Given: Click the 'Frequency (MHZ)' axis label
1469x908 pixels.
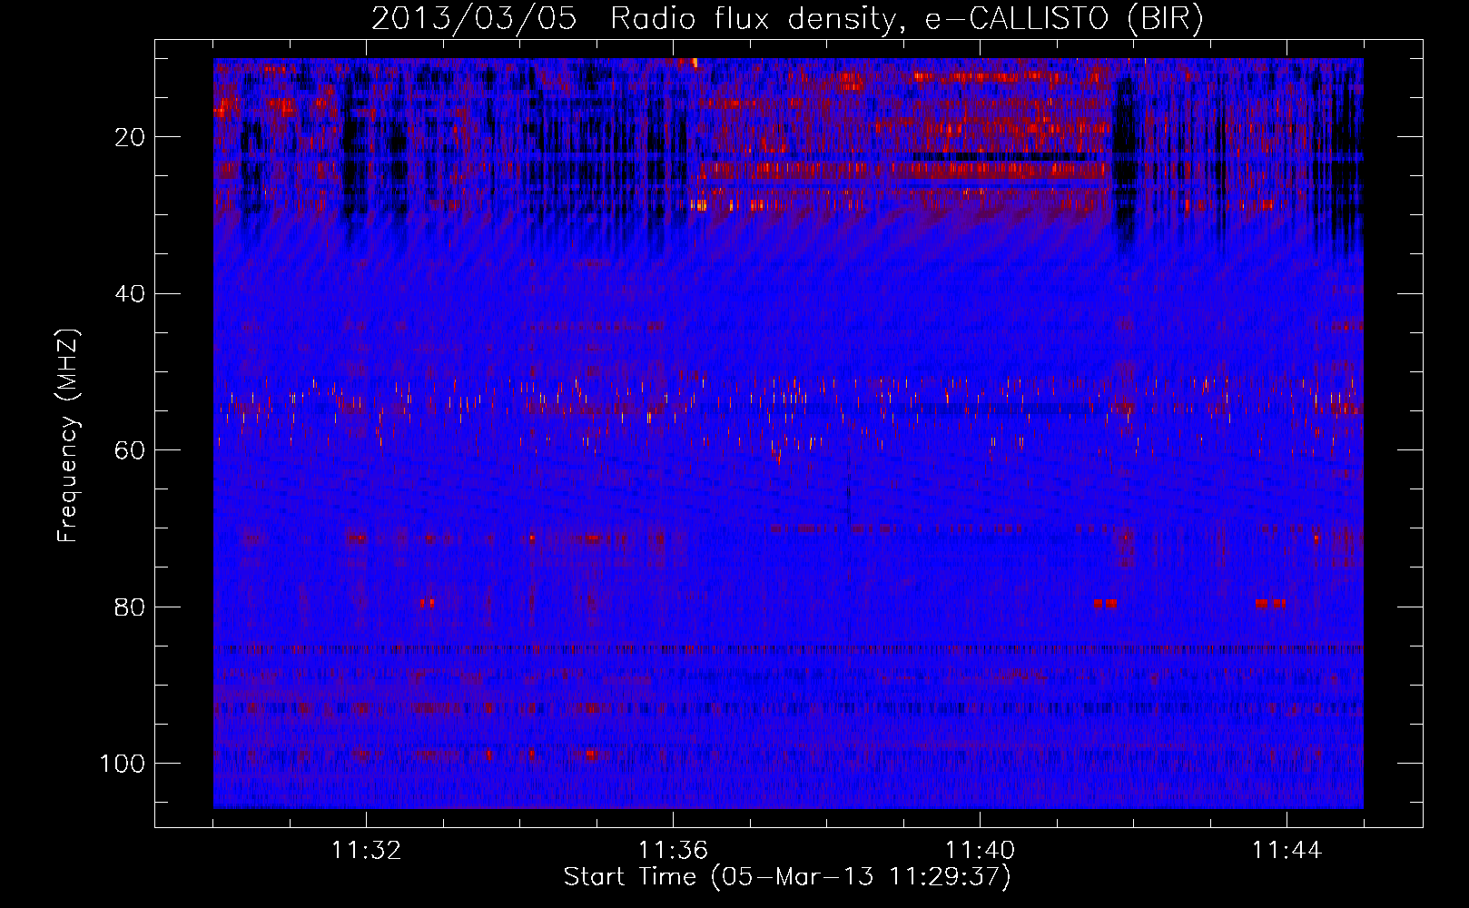Looking at the screenshot, I should (68, 436).
